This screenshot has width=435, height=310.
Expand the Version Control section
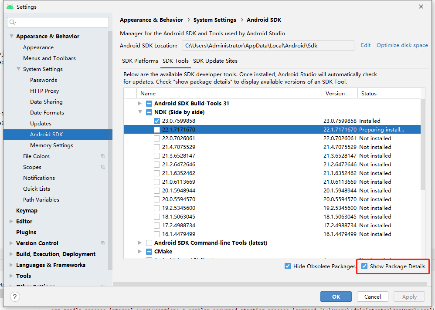tap(11, 243)
